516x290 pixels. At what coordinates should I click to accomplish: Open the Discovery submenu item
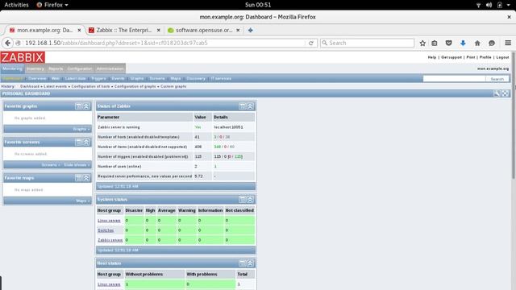tap(196, 79)
